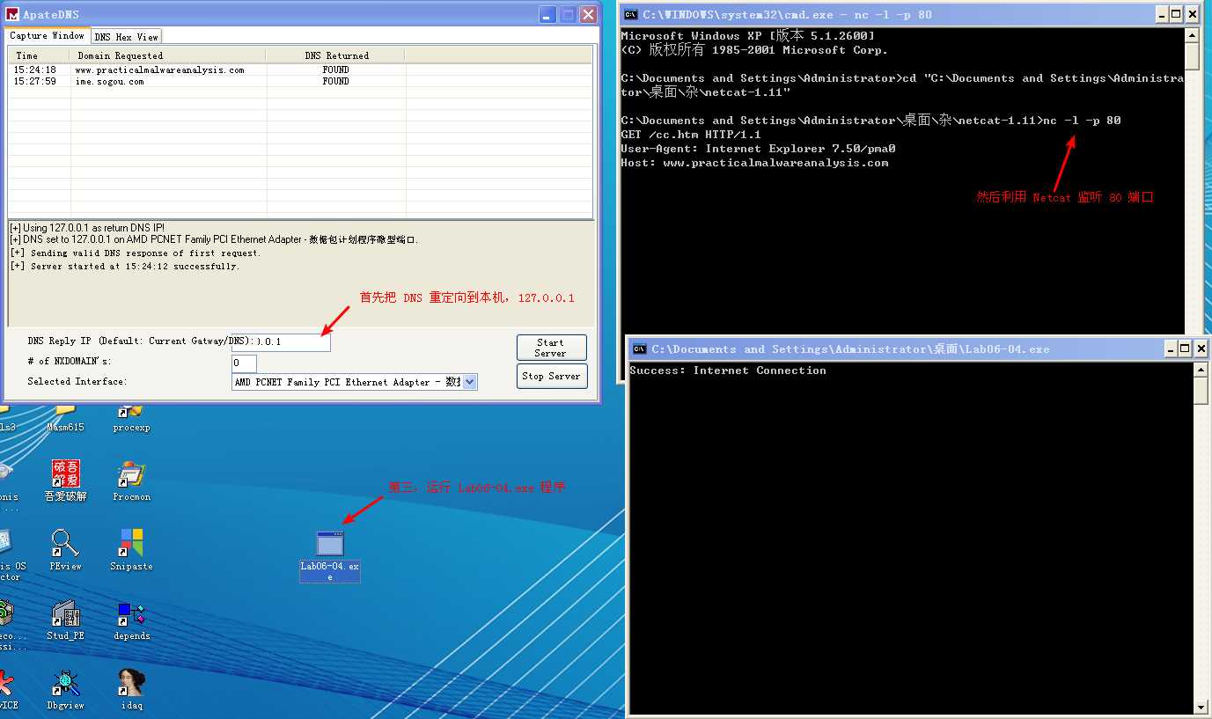
Task: Click the scrollbar thumb in Lab06-04.exe console
Action: coord(1201,392)
